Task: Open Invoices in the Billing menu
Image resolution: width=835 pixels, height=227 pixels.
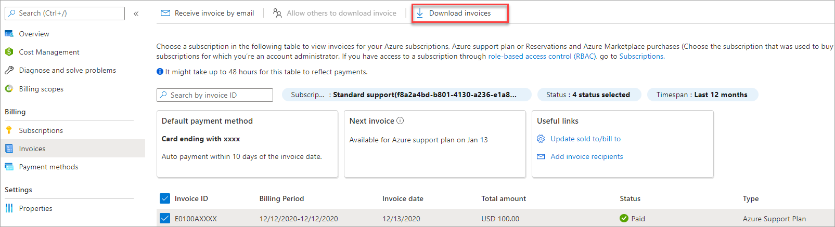Action: (32, 149)
